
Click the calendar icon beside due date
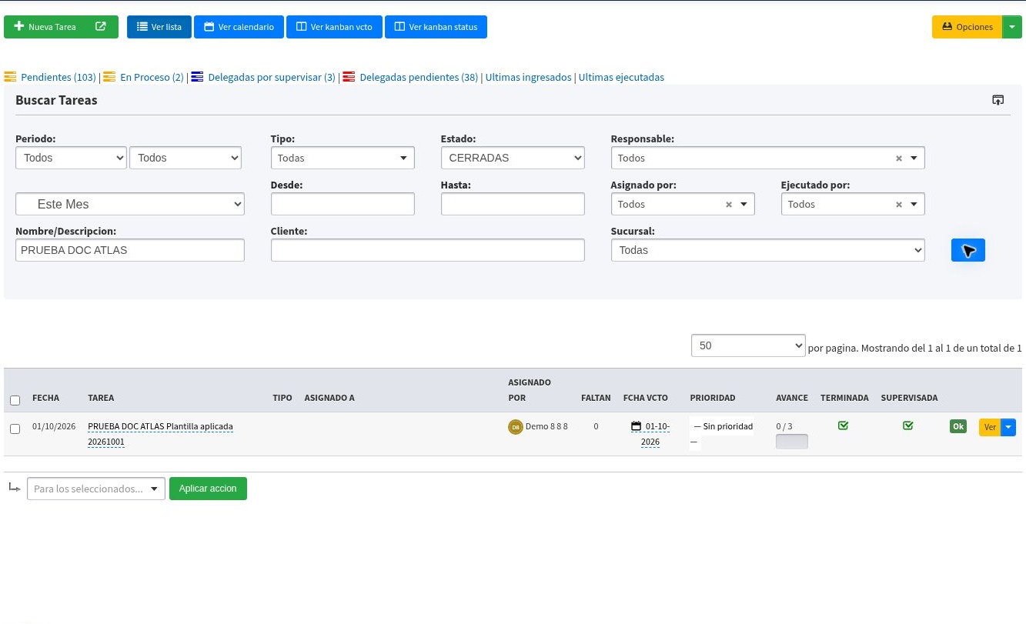tap(636, 426)
